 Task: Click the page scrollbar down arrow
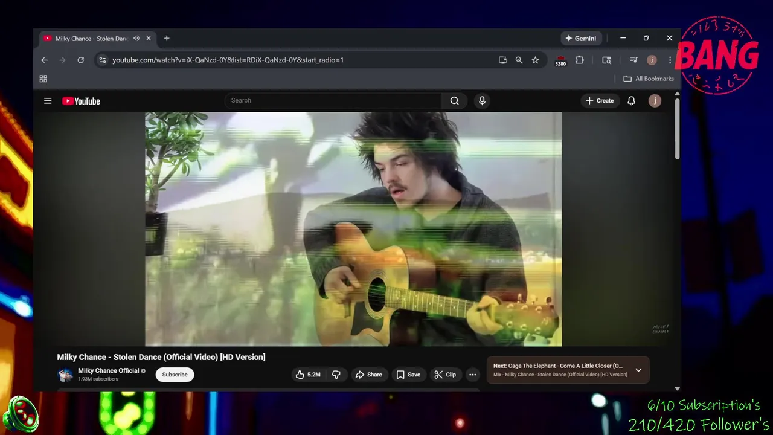[677, 388]
